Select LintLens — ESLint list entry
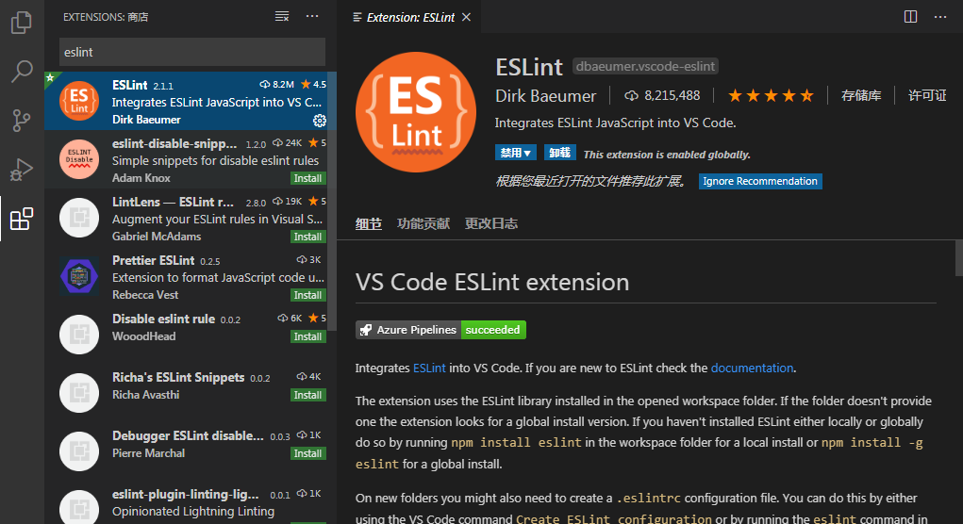This screenshot has height=524, width=963. [x=191, y=218]
